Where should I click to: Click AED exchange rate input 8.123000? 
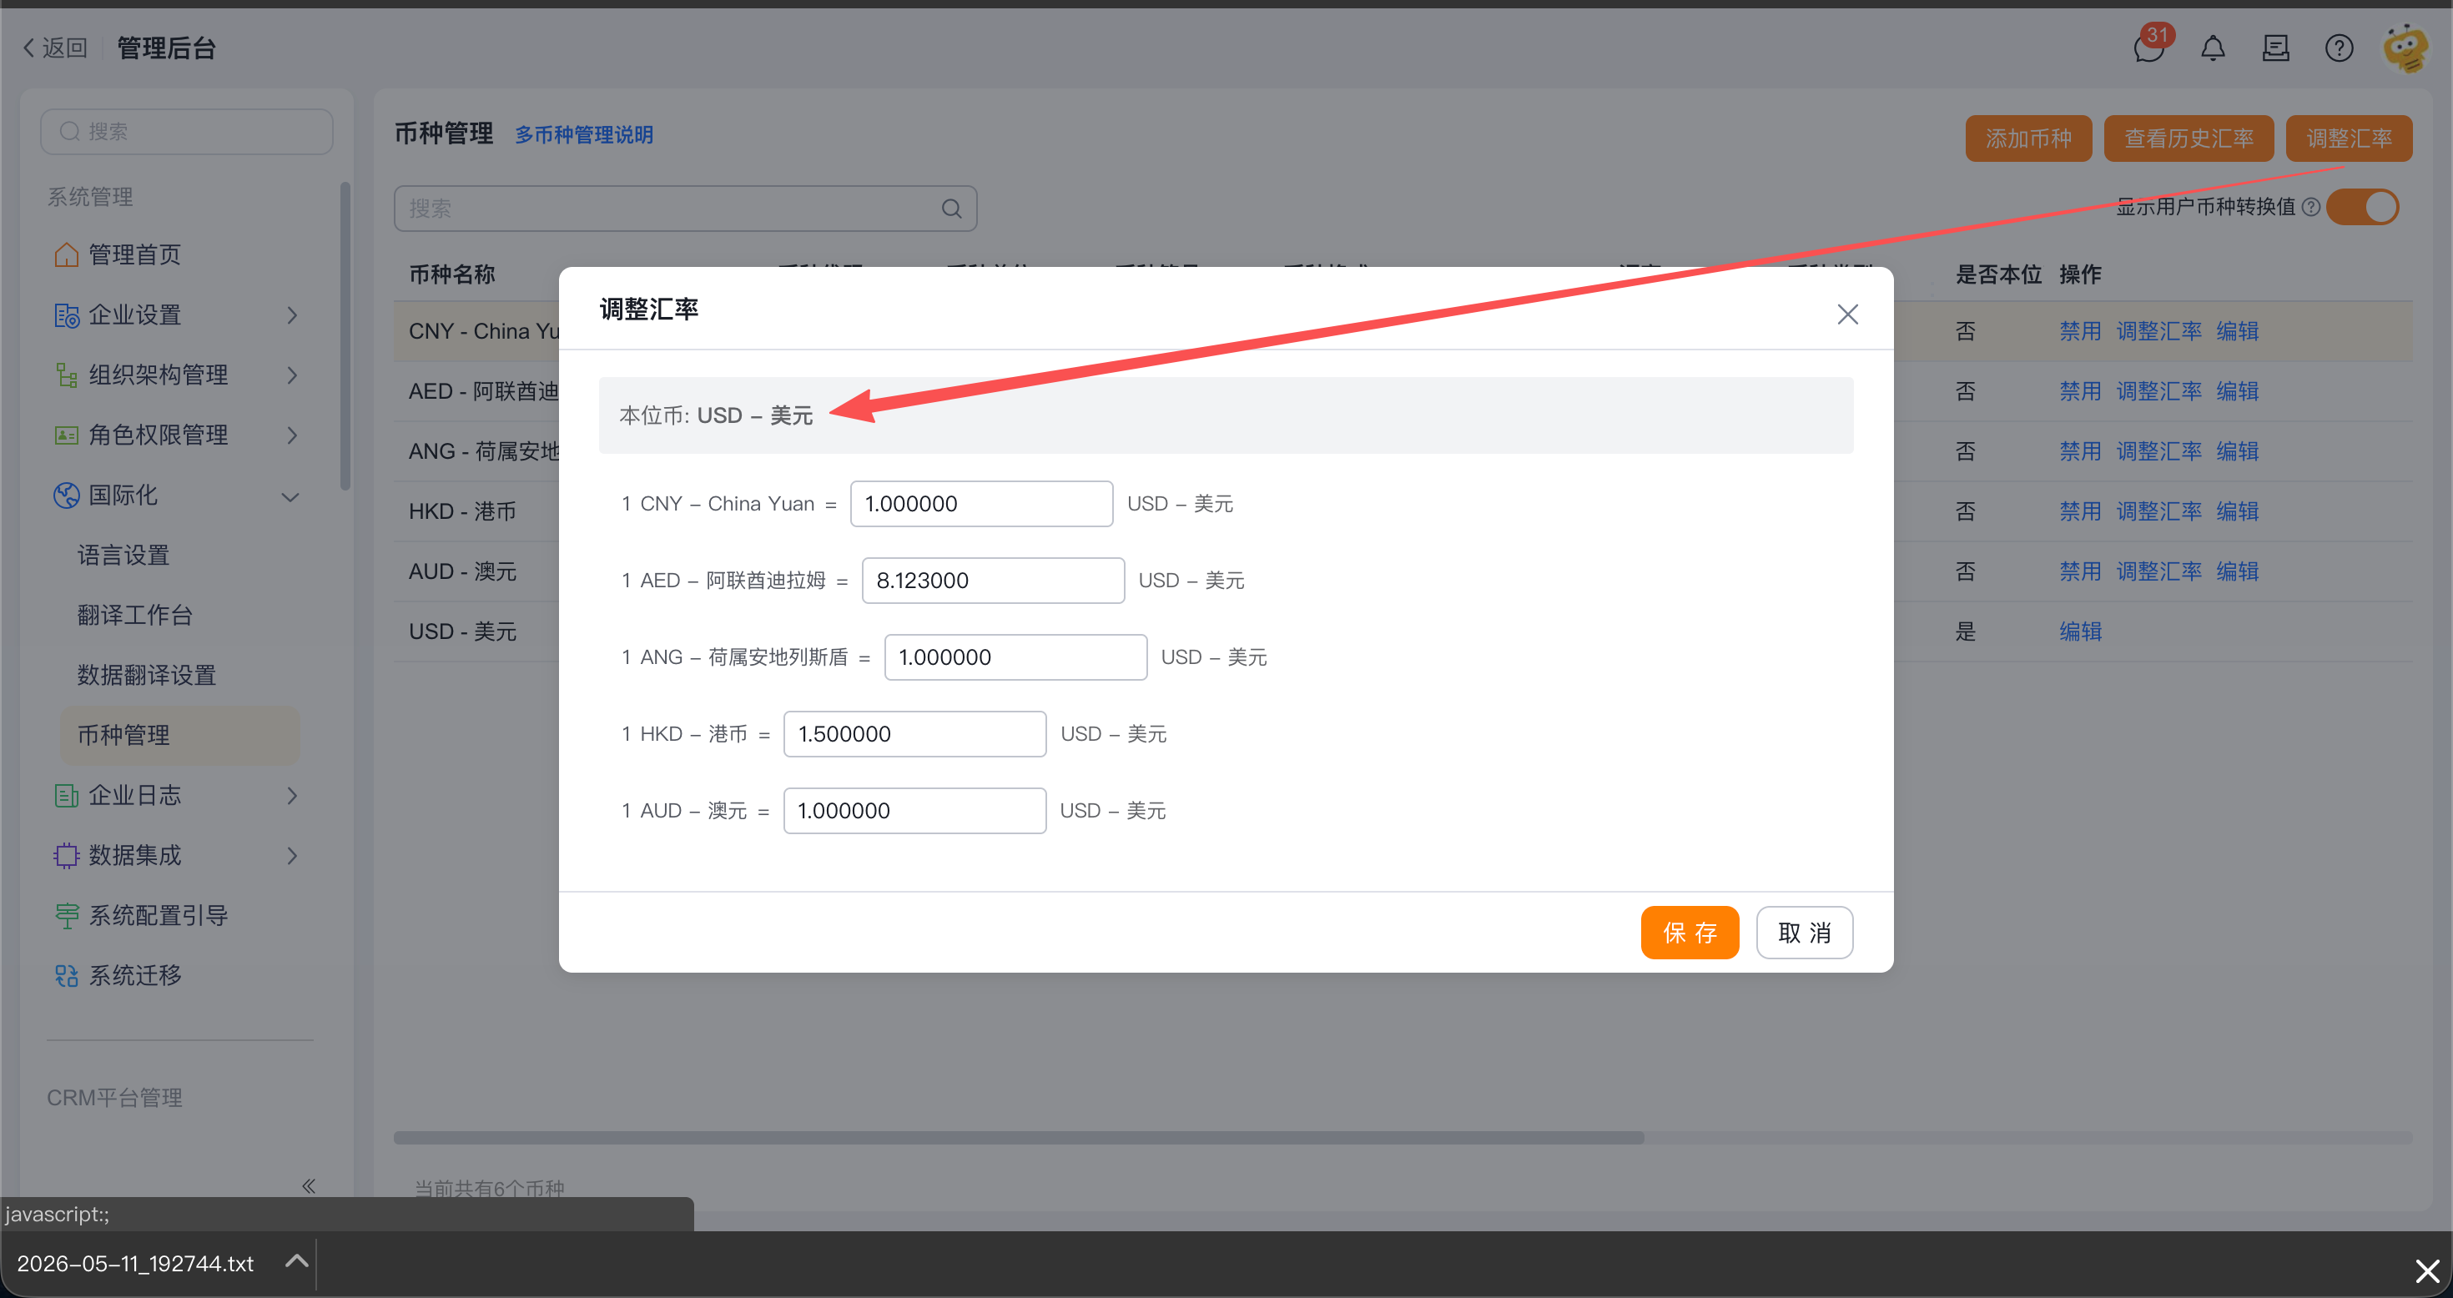[x=992, y=579]
